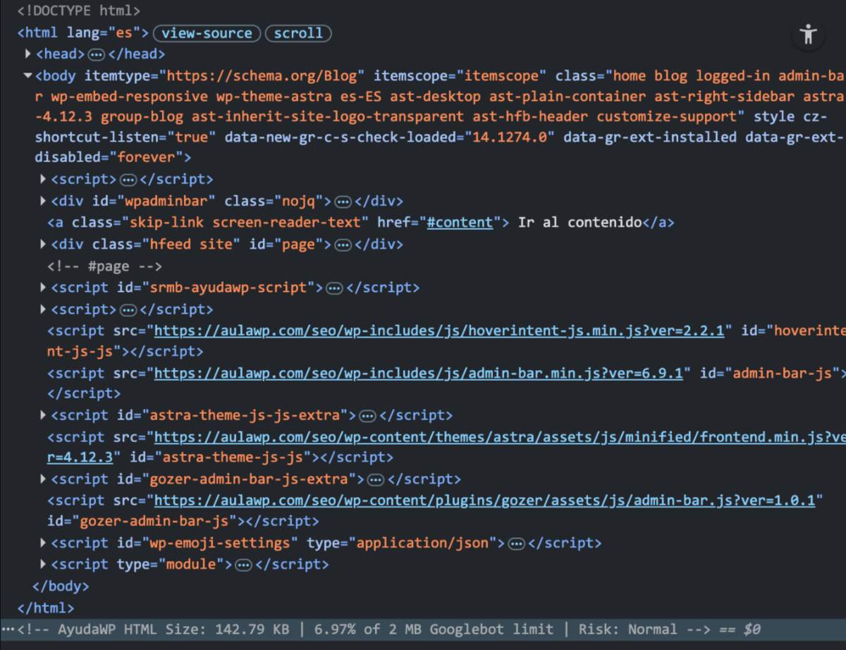Click the data-new-gr-c-s-check-loaded '14.1274.0' value
The height and width of the screenshot is (650, 846).
pos(510,137)
